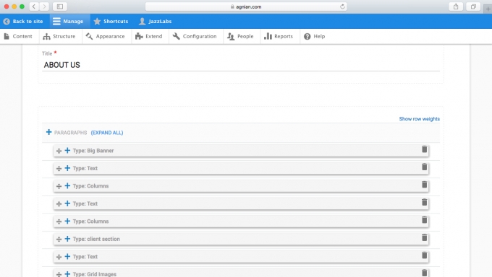The width and height of the screenshot is (492, 277).
Task: Open the Content admin menu
Action: click(x=18, y=36)
